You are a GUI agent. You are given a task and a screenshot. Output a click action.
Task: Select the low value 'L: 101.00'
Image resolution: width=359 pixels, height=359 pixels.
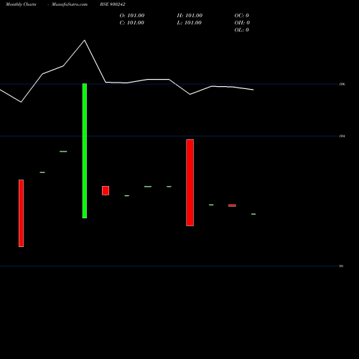point(190,23)
